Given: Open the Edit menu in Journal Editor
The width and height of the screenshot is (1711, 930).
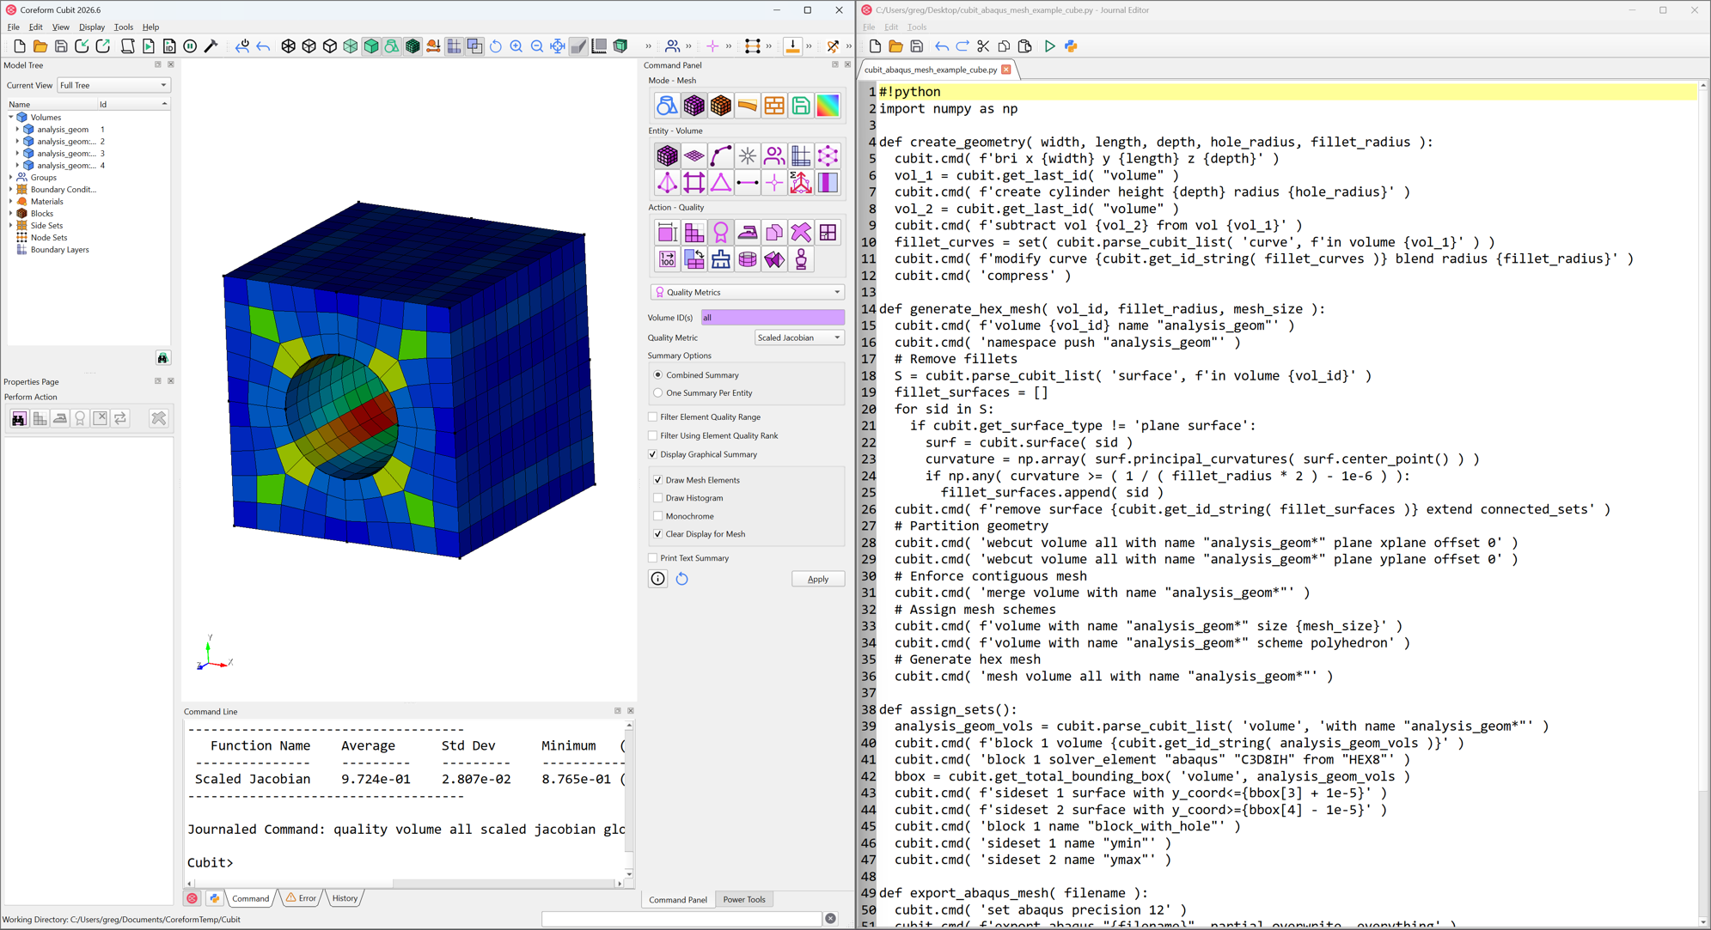Looking at the screenshot, I should pos(891,27).
